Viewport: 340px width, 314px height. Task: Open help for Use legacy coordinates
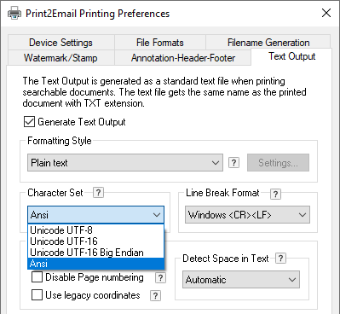click(x=155, y=295)
